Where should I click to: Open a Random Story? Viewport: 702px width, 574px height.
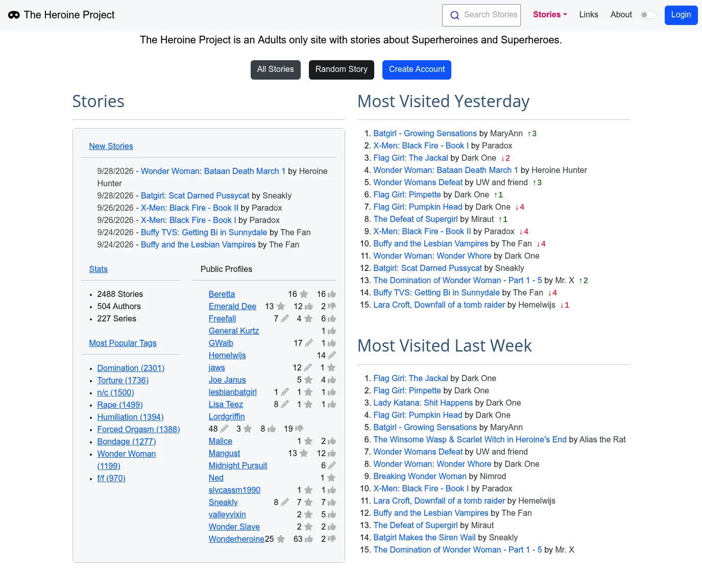(342, 69)
